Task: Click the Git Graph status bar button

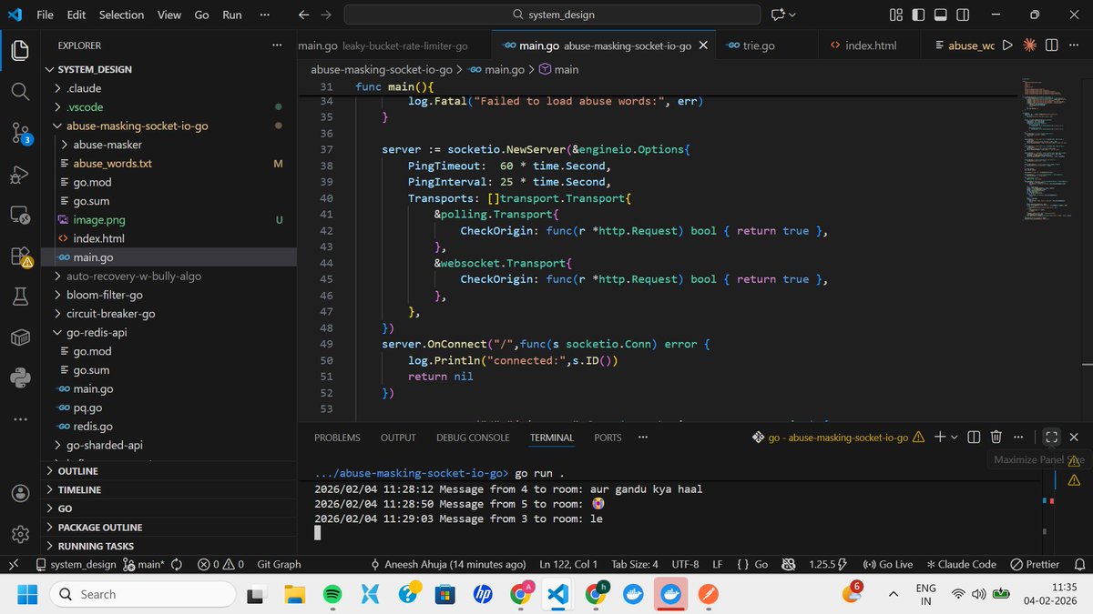Action: point(279,564)
